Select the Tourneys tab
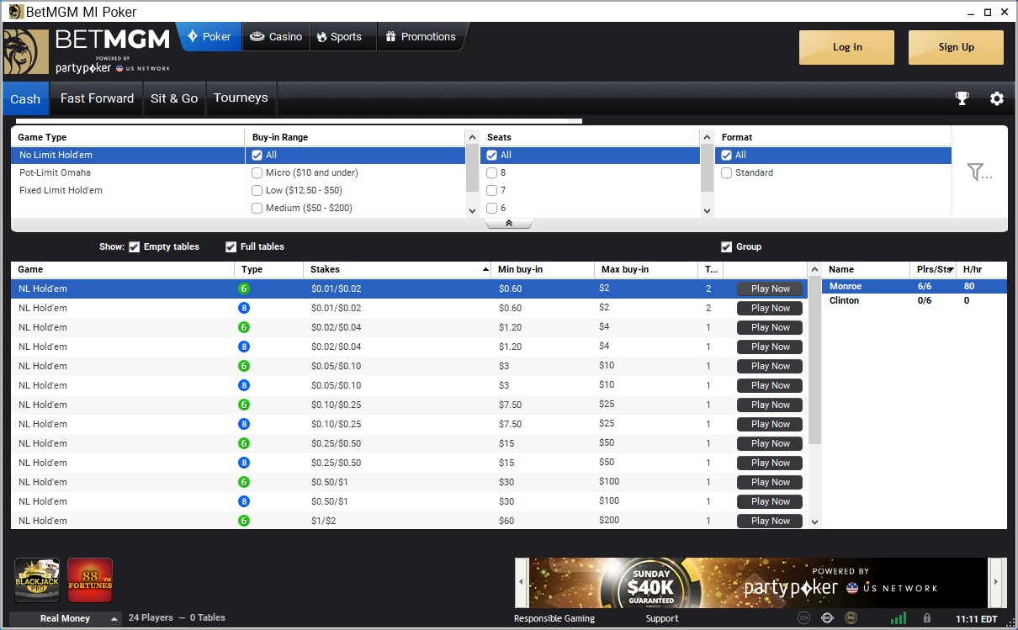 [241, 98]
